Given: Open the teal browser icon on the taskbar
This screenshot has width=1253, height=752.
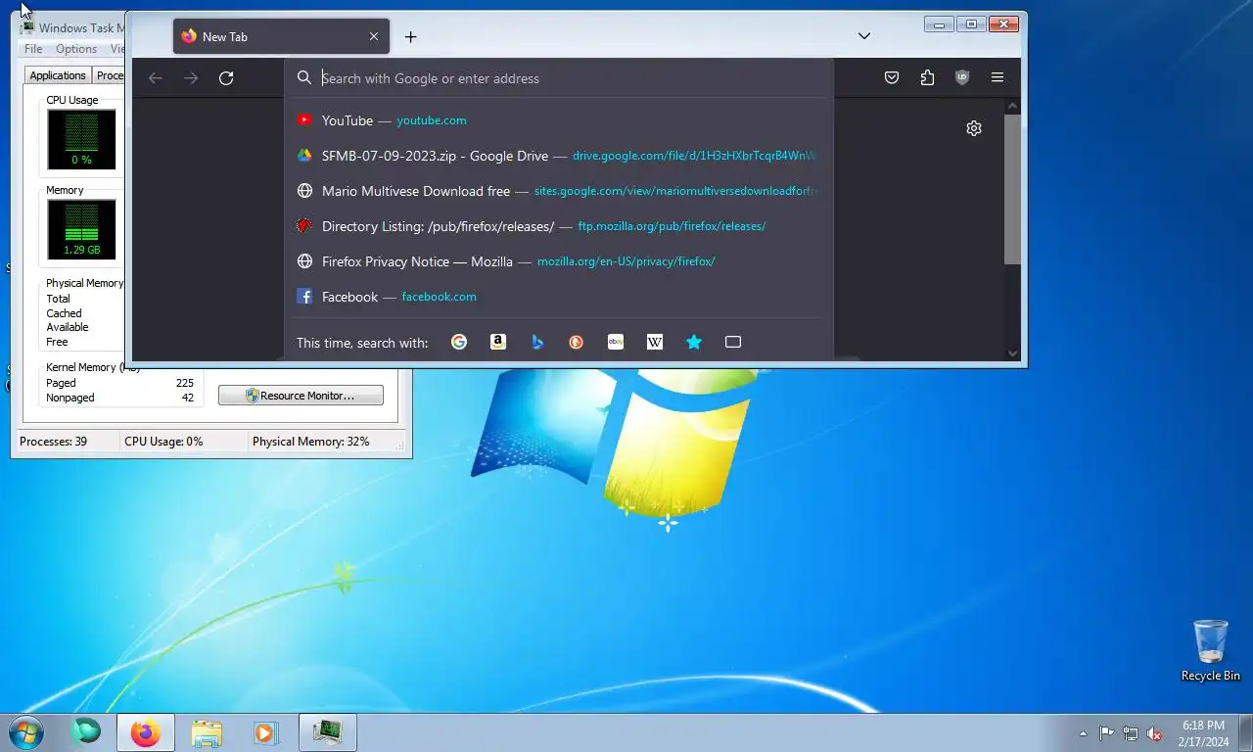Looking at the screenshot, I should pyautogui.click(x=86, y=731).
